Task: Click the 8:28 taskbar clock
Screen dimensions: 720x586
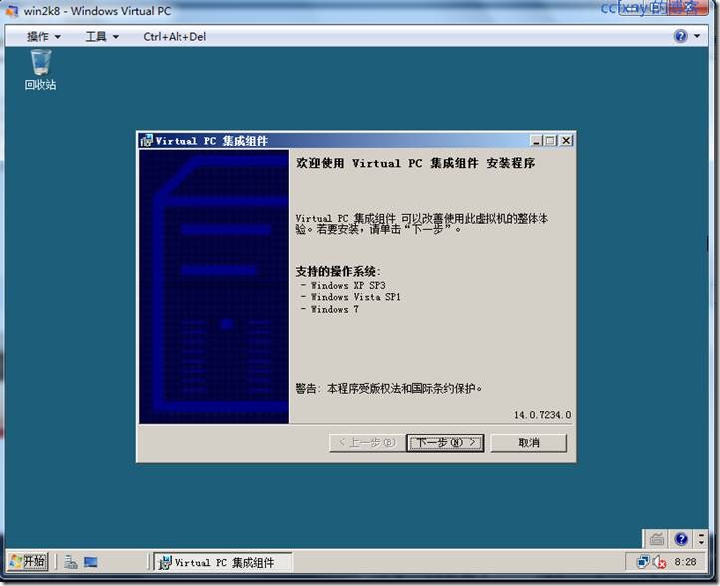Action: [685, 562]
